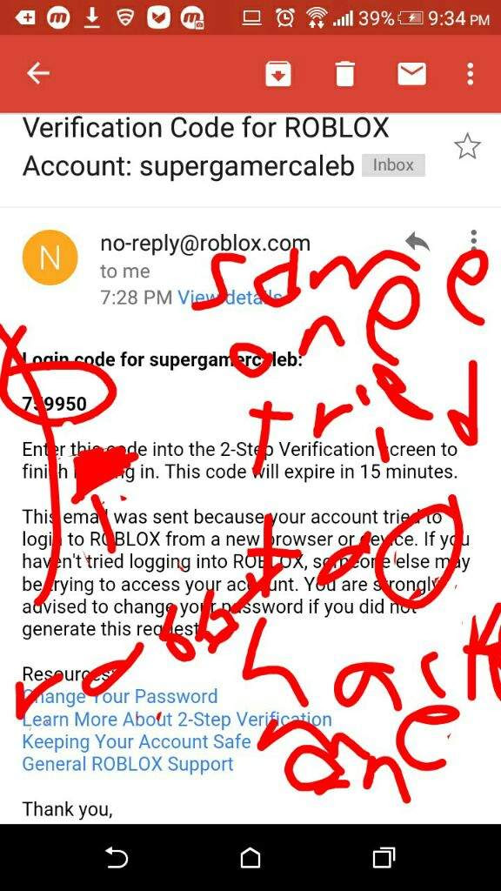
Task: Delete the email with trash icon
Action: (344, 74)
